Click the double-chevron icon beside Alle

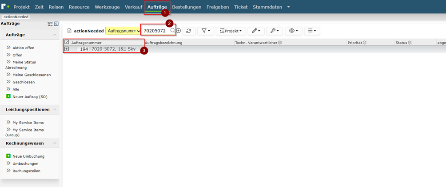click(8, 89)
